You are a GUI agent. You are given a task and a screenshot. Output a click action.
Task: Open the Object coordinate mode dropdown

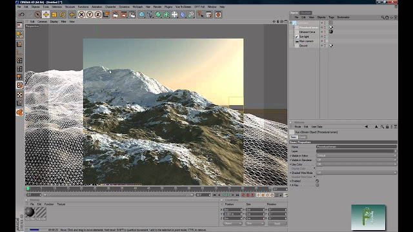[x=232, y=224]
